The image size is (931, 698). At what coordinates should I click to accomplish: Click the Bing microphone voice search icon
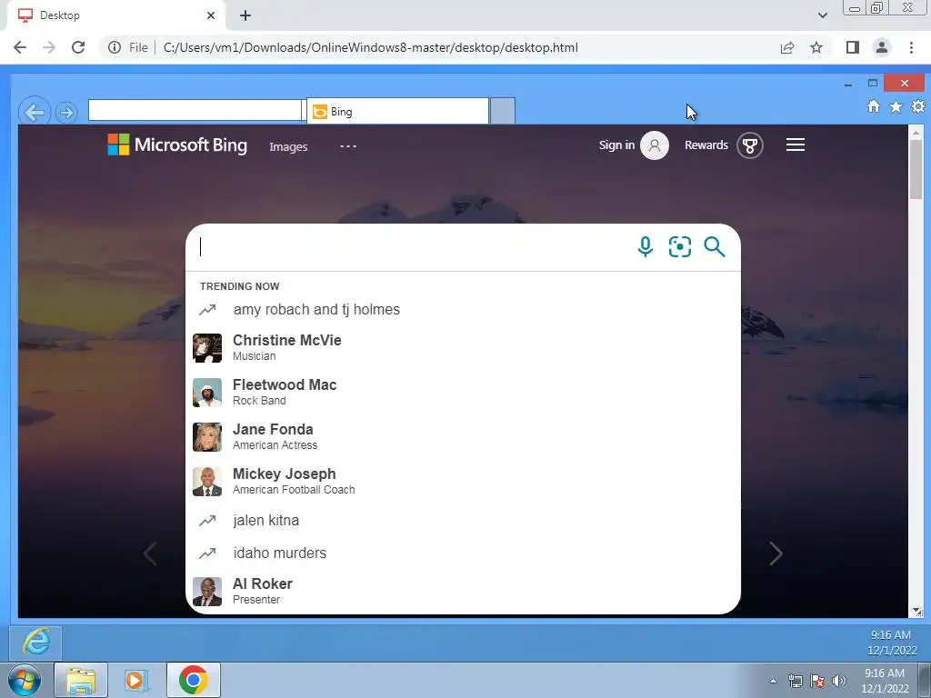(646, 246)
